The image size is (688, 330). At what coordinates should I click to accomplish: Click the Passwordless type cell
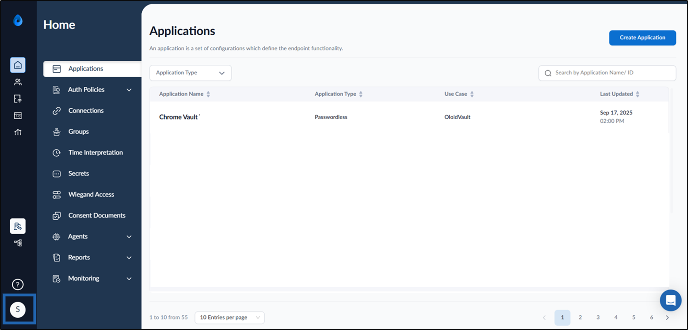[x=331, y=117]
